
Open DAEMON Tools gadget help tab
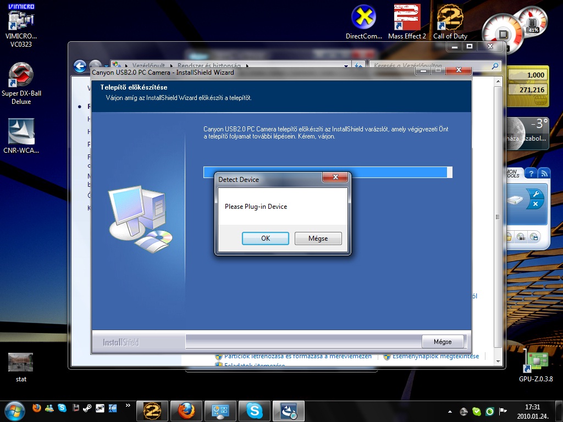[x=531, y=173]
